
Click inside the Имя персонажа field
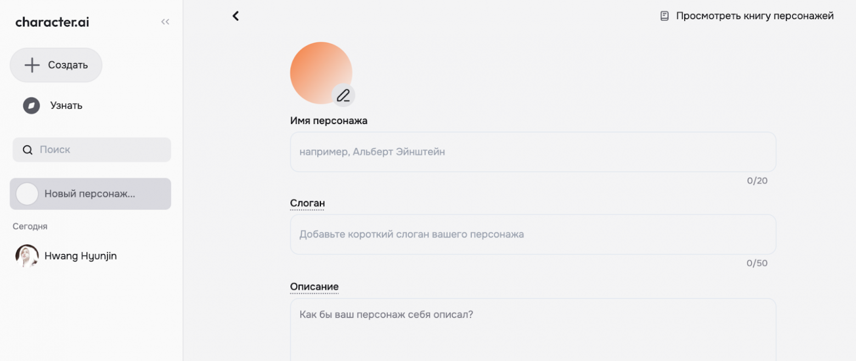532,151
